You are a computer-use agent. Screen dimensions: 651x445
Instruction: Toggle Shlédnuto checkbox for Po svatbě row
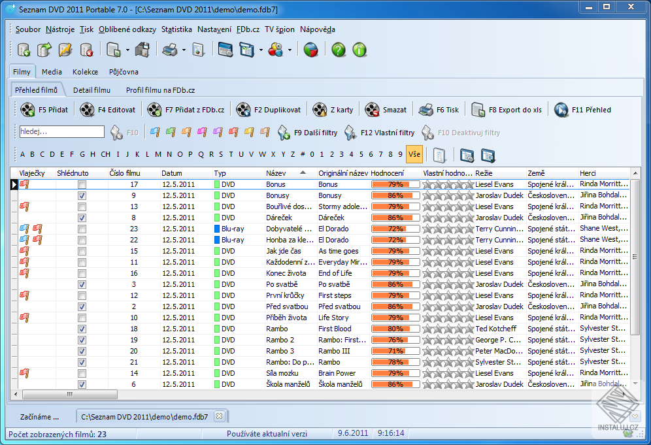coord(82,284)
